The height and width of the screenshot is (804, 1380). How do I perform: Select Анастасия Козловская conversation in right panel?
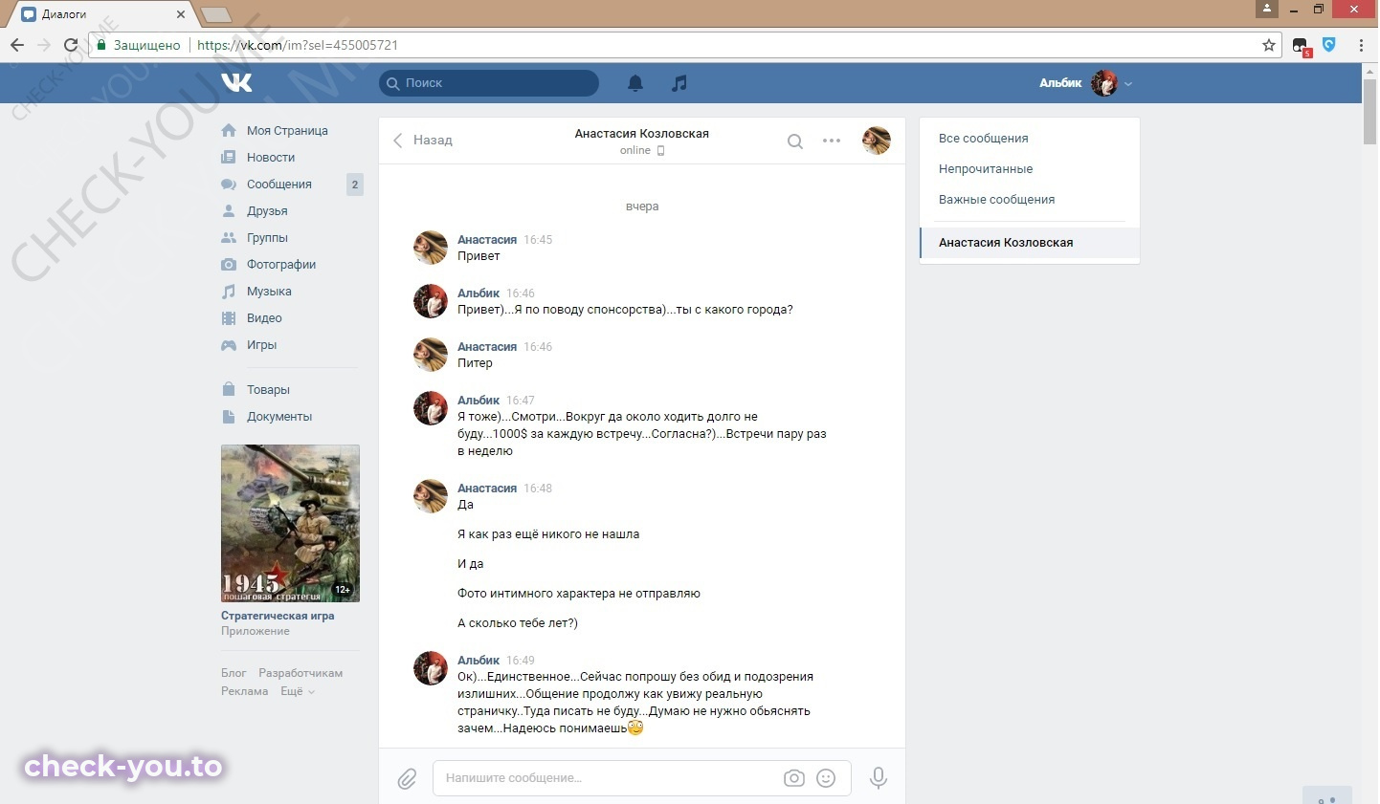click(x=1030, y=243)
